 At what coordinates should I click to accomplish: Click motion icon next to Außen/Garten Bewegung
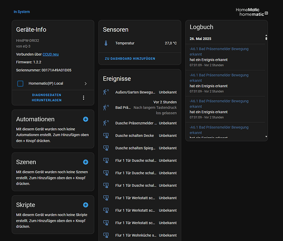106,92
